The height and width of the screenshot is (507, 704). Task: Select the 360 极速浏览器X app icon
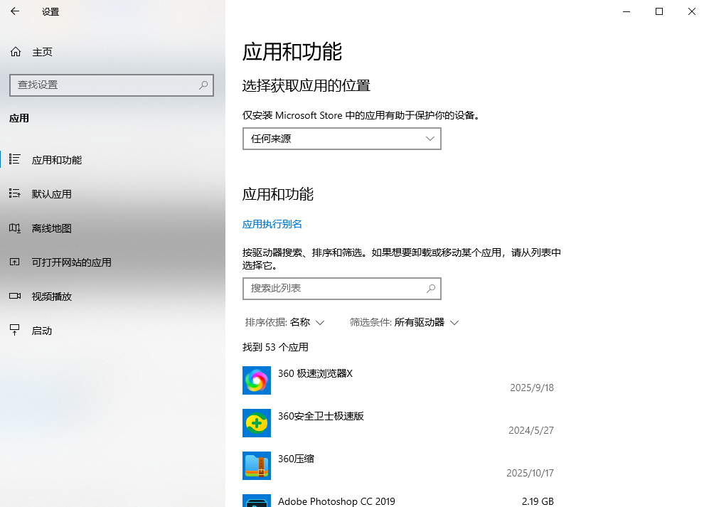256,380
